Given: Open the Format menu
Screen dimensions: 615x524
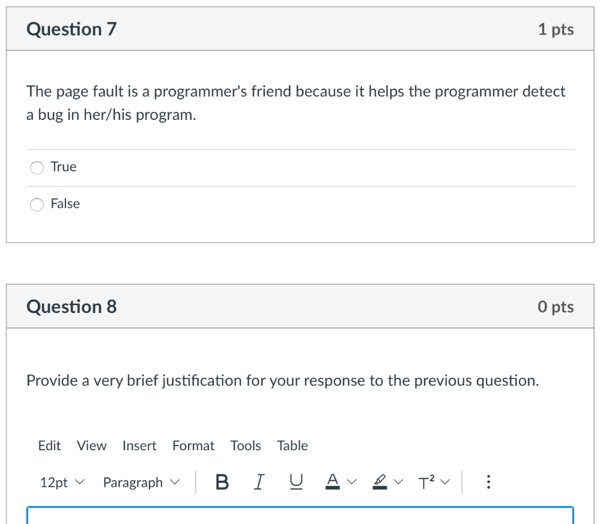Looking at the screenshot, I should coord(193,445).
